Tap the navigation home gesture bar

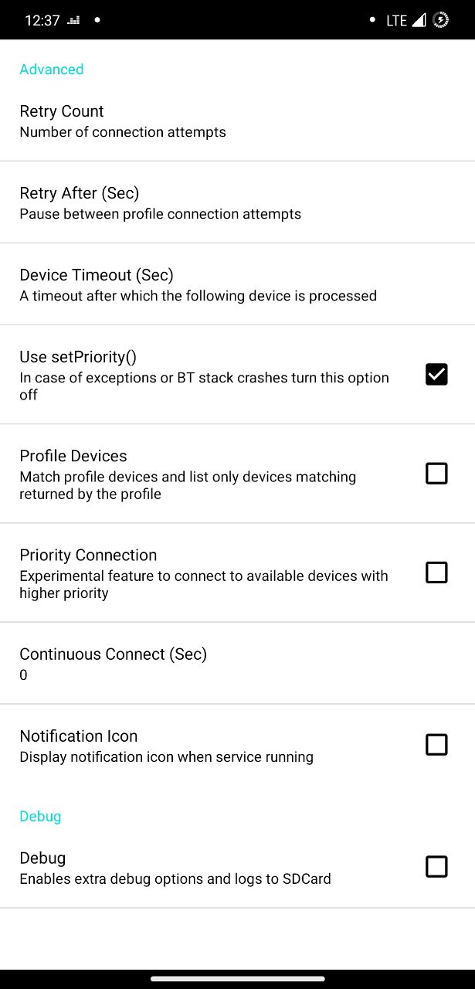tap(237, 978)
